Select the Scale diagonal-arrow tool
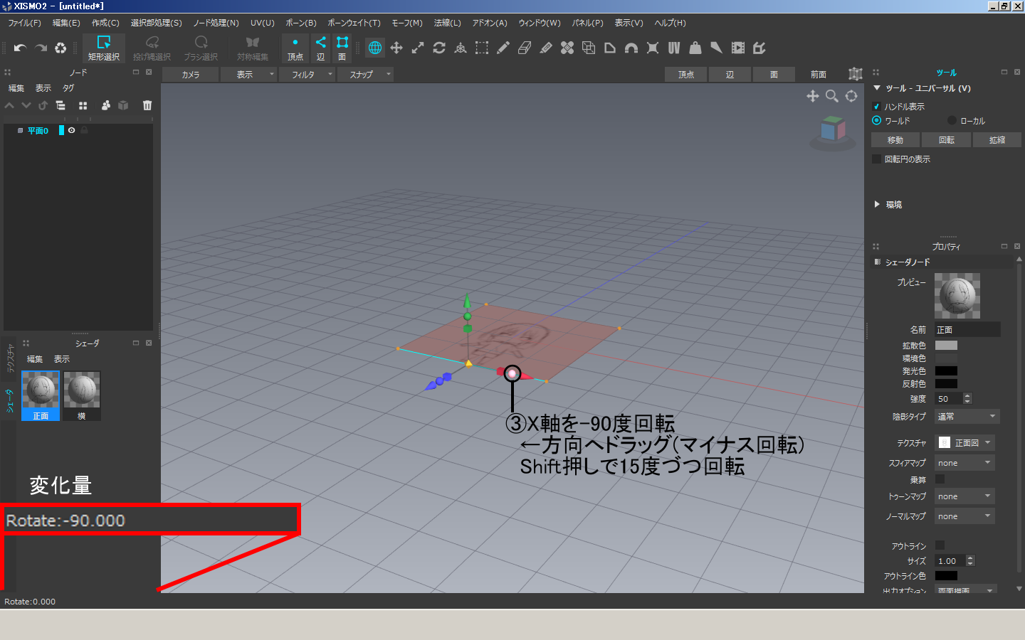This screenshot has height=640, width=1025. click(x=418, y=48)
